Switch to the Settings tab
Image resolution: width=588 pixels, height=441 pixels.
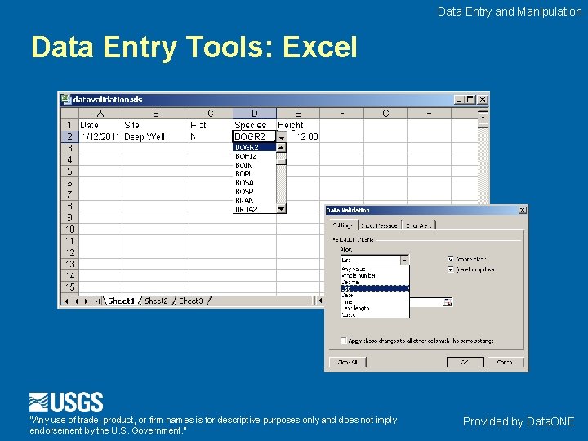tap(343, 225)
